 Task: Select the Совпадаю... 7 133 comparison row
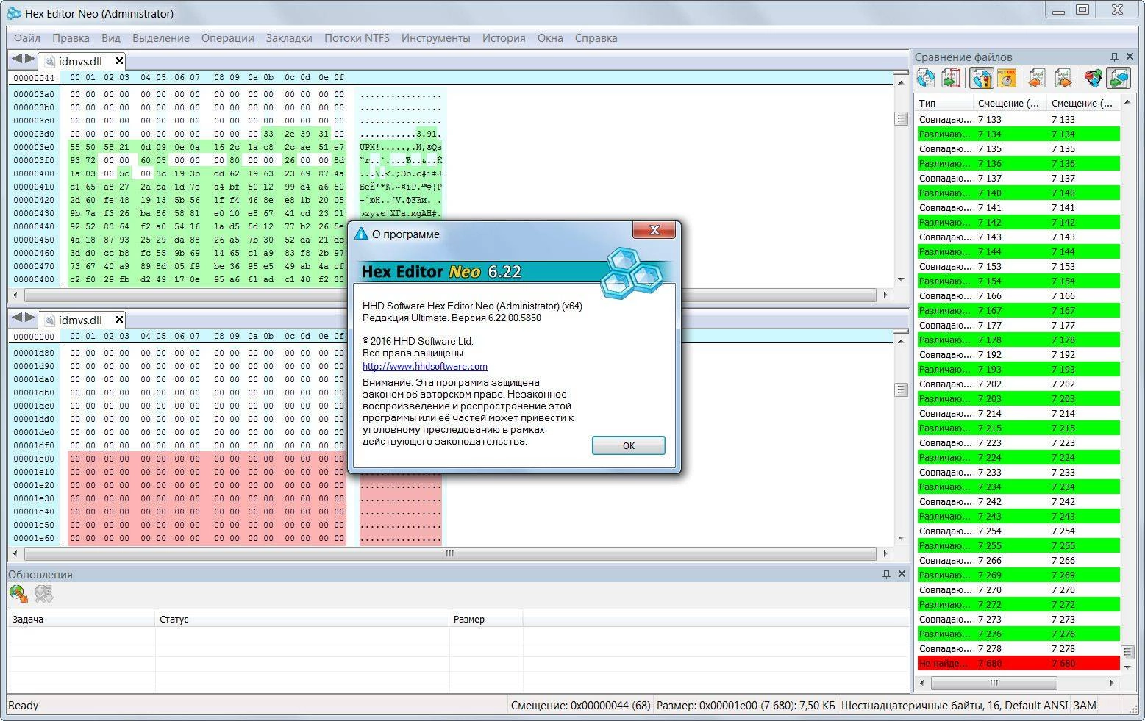click(1019, 119)
